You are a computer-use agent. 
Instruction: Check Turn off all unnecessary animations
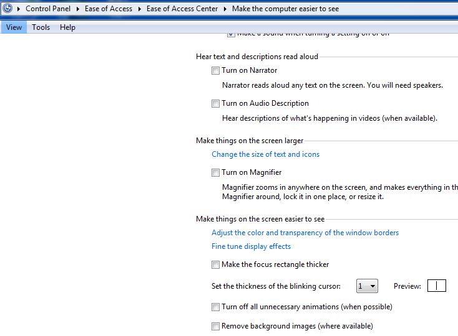coord(215,307)
